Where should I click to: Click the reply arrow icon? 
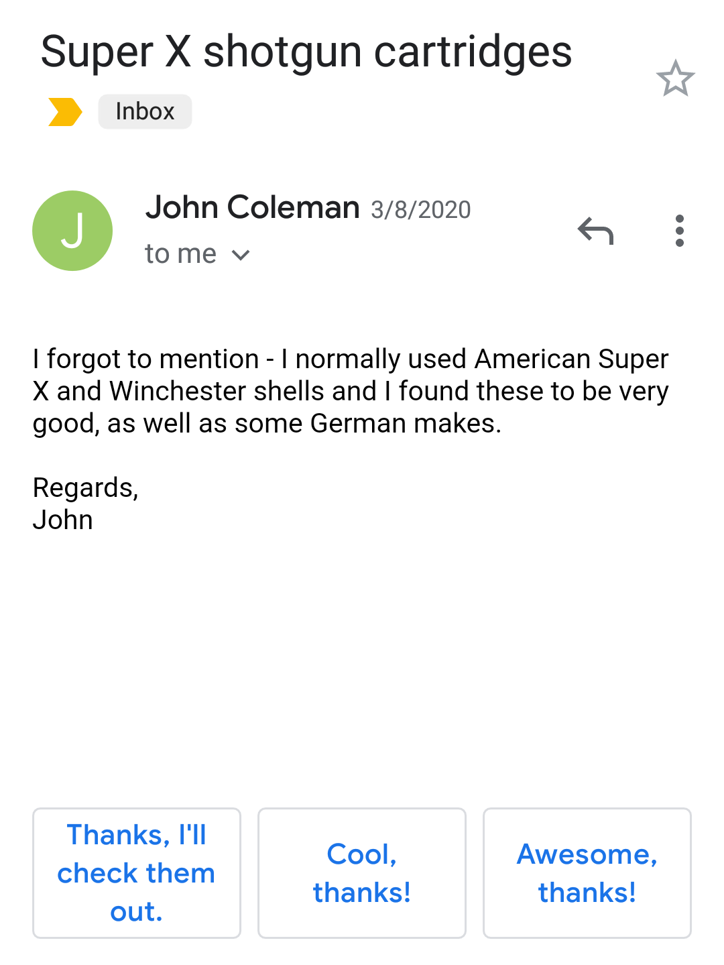click(595, 231)
